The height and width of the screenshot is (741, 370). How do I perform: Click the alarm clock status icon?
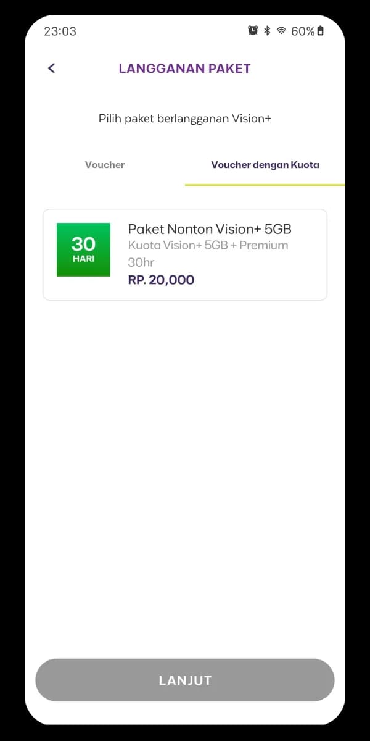point(253,31)
